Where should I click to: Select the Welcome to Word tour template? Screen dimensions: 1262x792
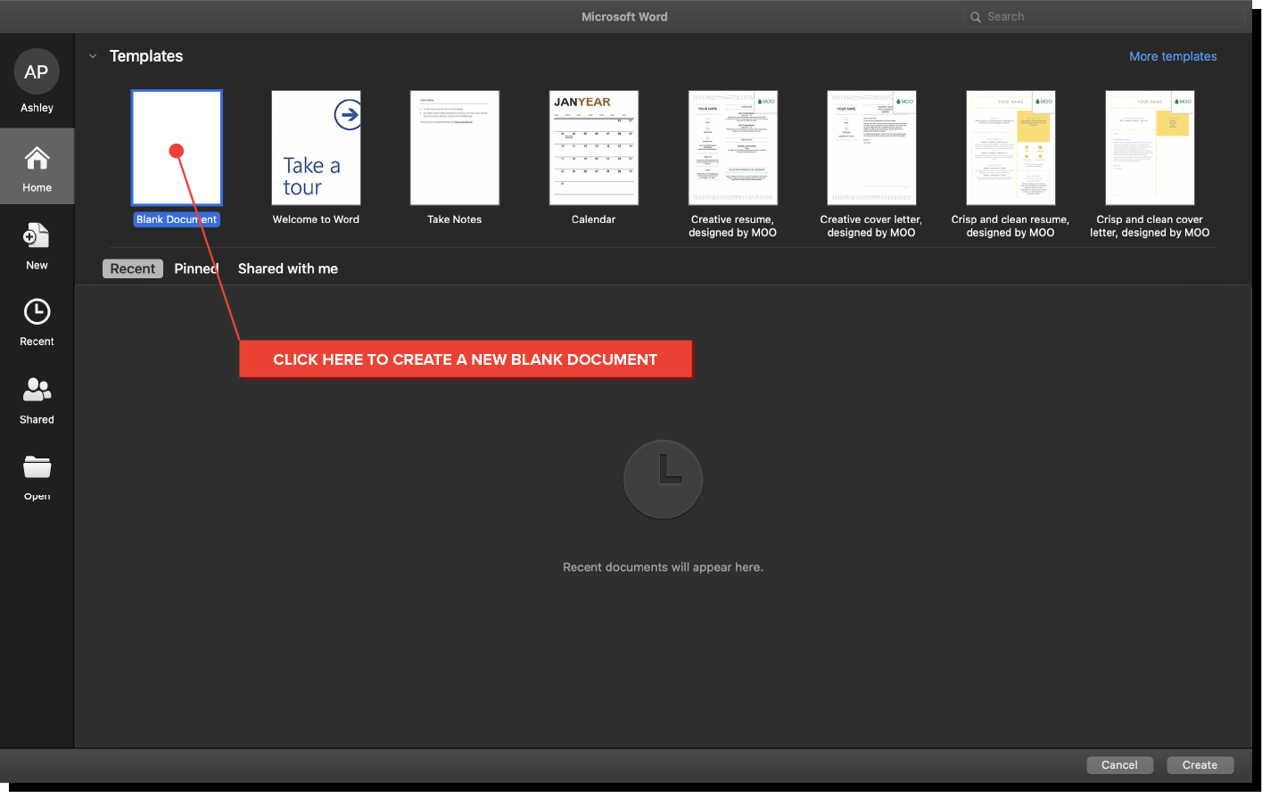316,148
